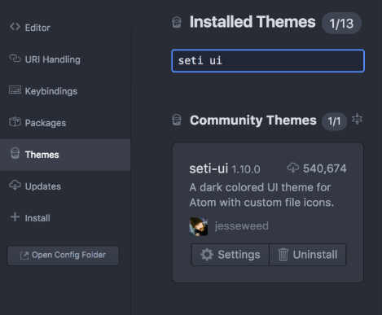This screenshot has width=382, height=315.
Task: Click the Keybindings keyboard icon
Action: (x=15, y=90)
